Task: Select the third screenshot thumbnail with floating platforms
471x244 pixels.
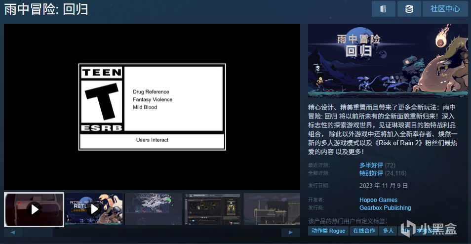Action: coord(153,209)
